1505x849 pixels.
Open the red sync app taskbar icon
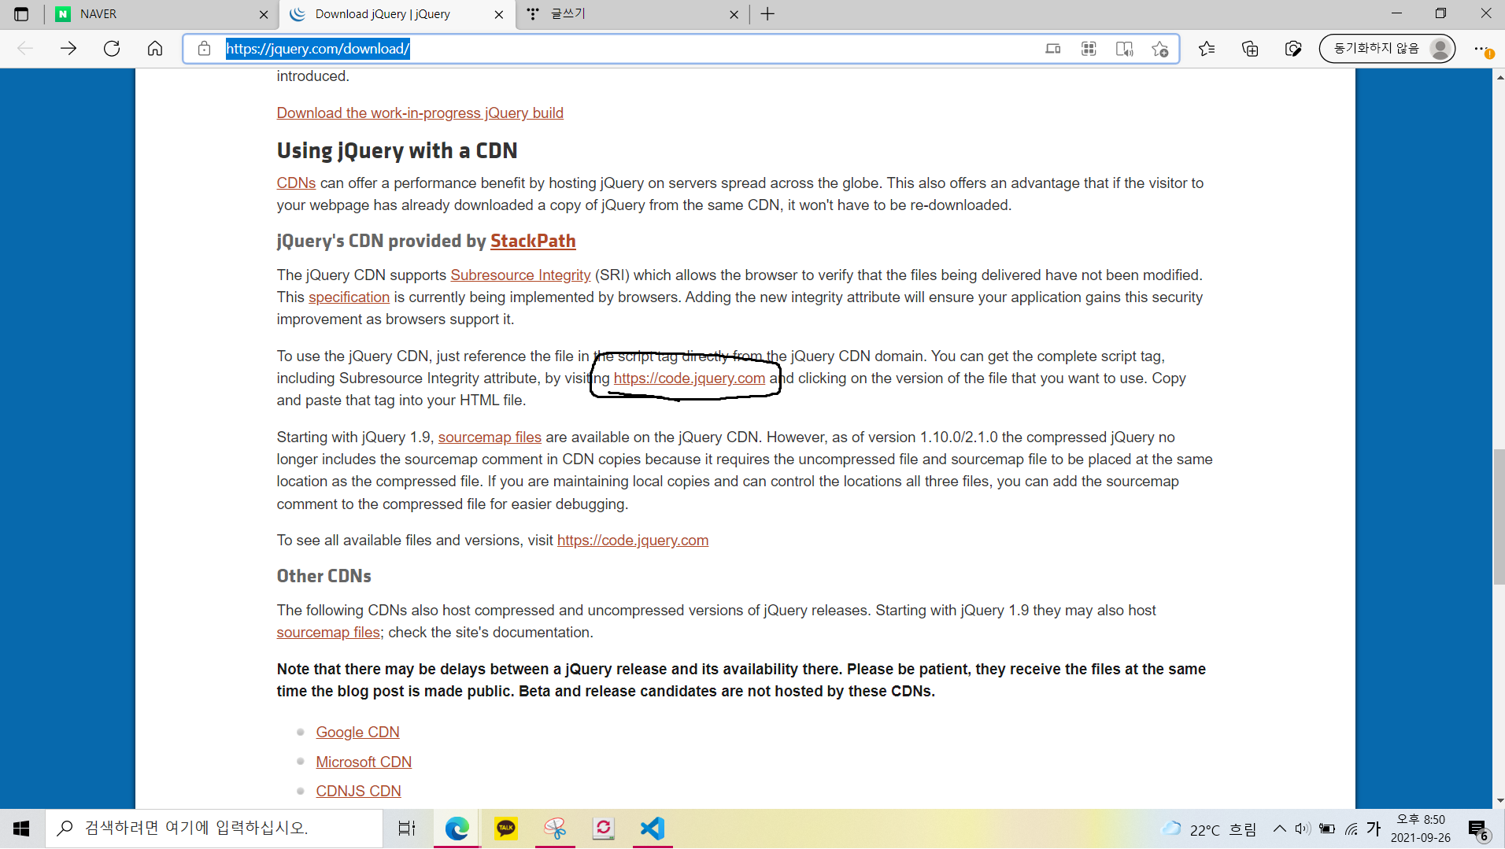click(604, 829)
